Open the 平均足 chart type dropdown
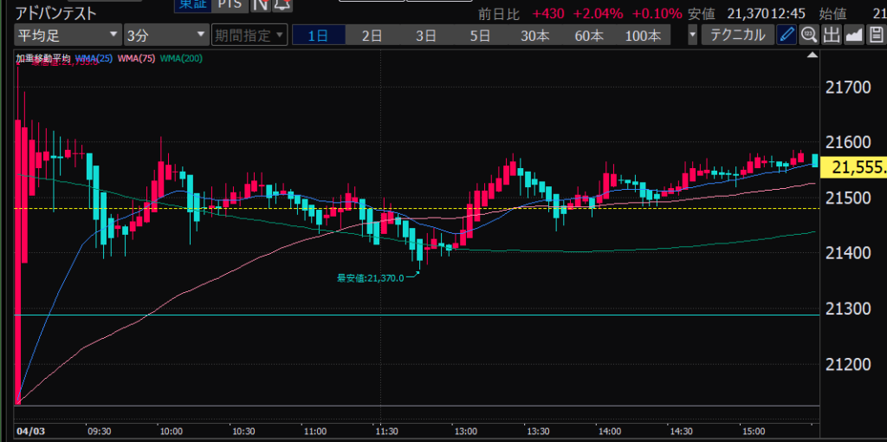Screen dimensions: 887x442 click(x=68, y=36)
